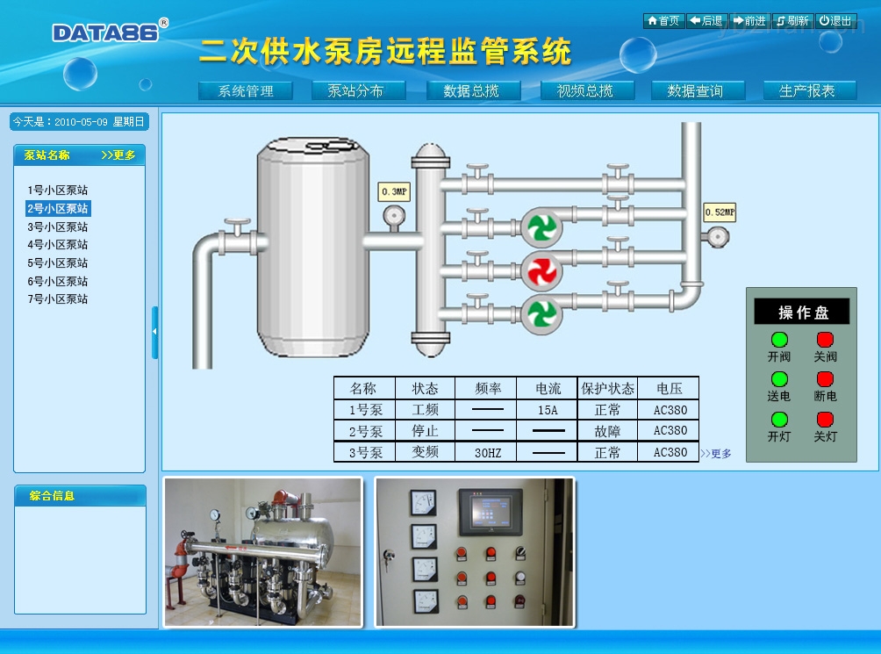Click the 刷新 refresh button
The width and height of the screenshot is (881, 654).
click(792, 21)
